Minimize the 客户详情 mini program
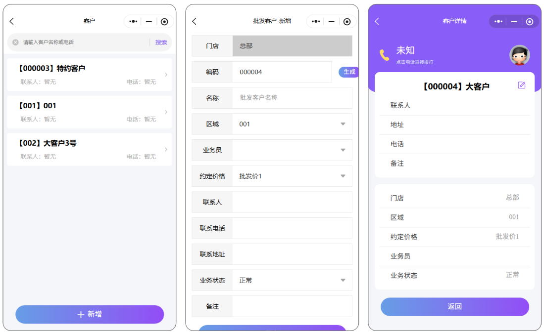 pyautogui.click(x=514, y=21)
